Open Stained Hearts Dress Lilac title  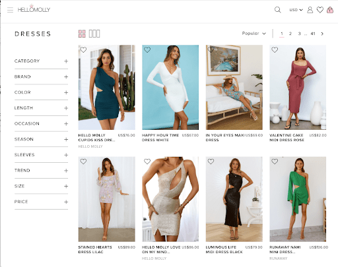95,249
